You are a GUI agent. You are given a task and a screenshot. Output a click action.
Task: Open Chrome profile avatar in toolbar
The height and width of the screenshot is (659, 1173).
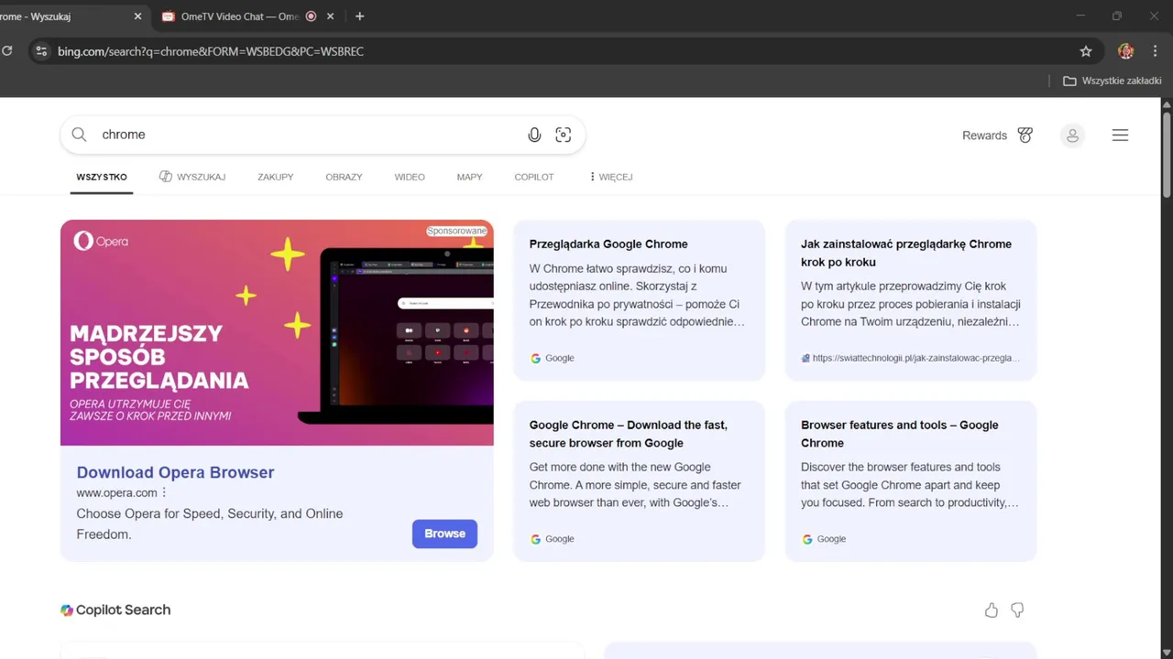click(1126, 51)
